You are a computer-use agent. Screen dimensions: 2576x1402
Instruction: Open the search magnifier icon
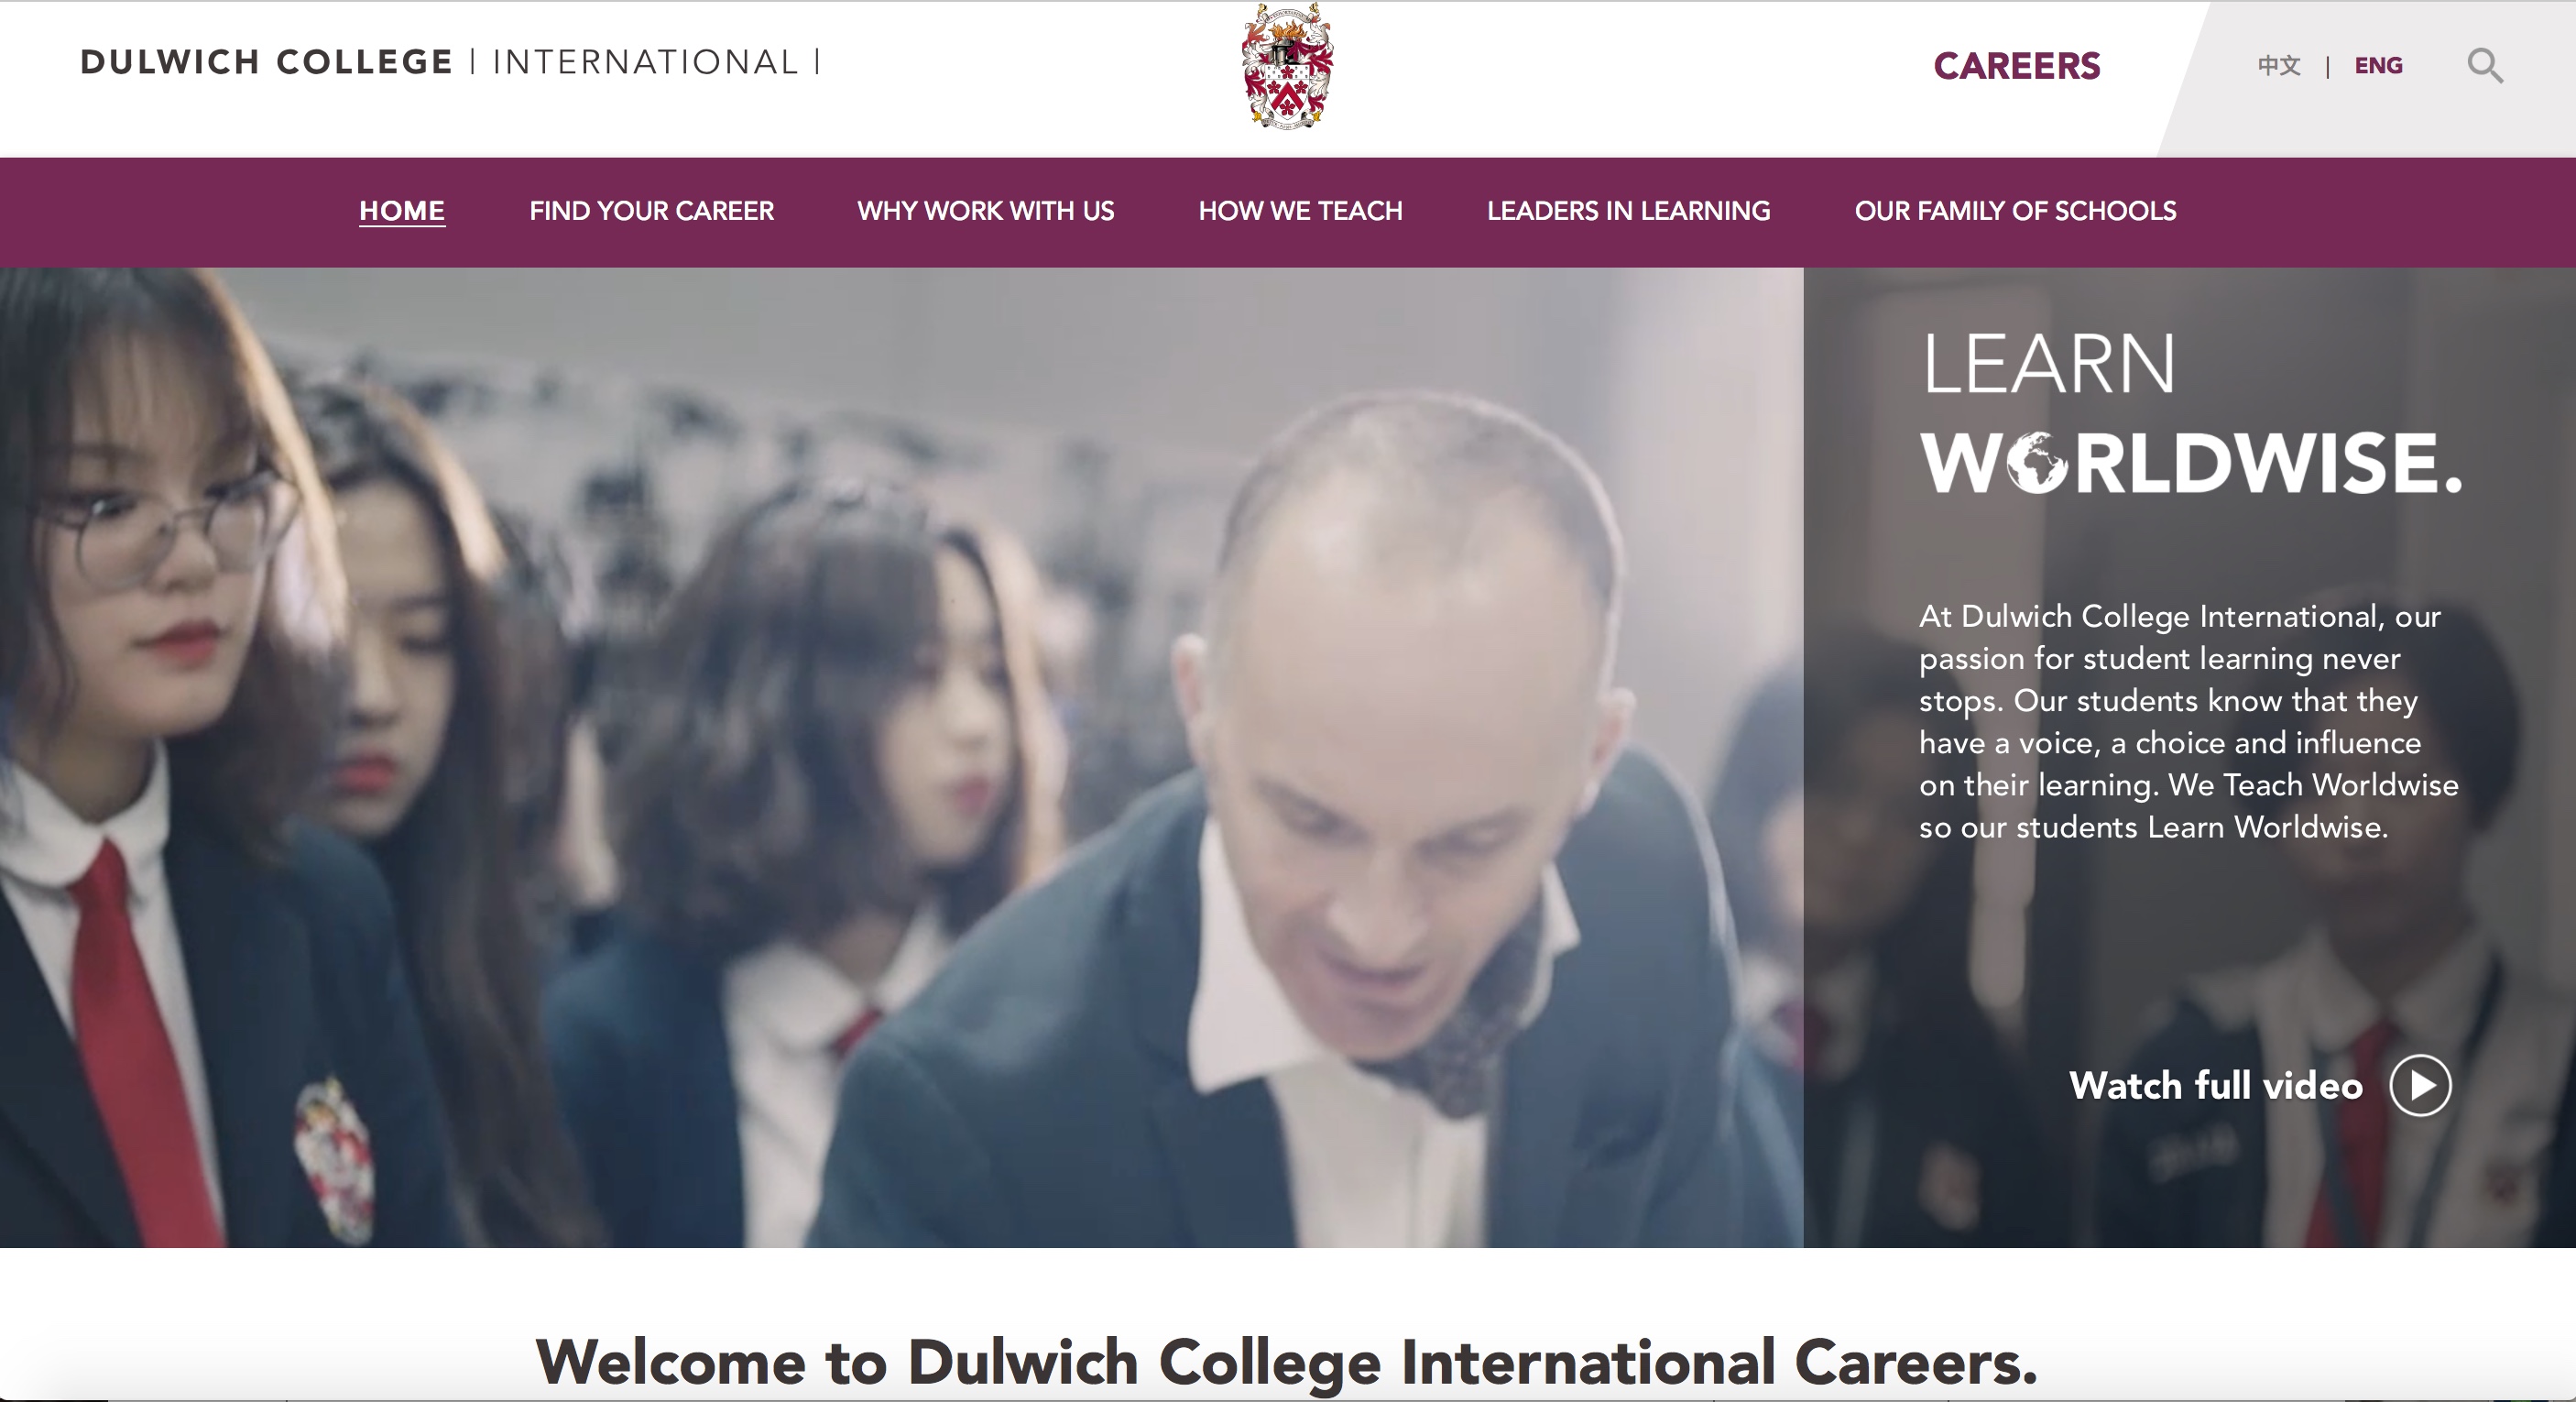2485,66
